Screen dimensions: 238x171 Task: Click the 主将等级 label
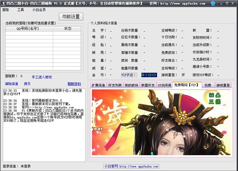click(x=169, y=68)
